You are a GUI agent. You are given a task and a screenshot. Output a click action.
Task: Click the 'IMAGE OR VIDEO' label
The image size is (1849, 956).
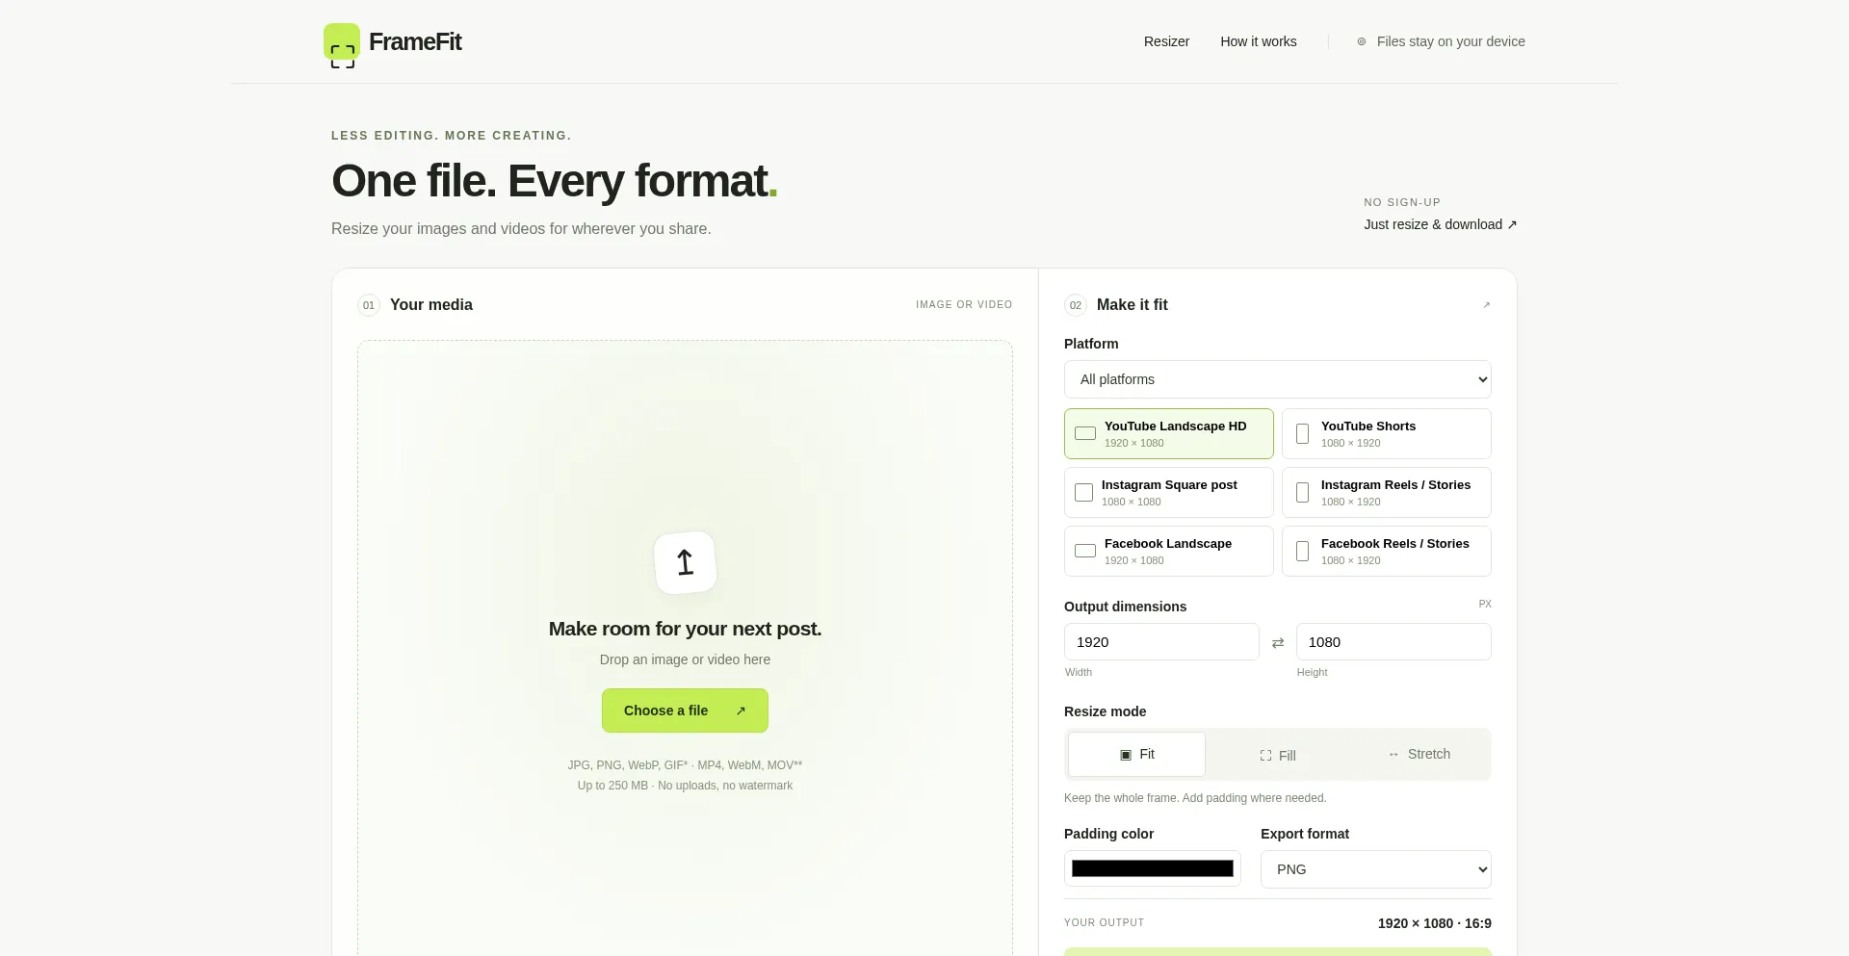964,304
